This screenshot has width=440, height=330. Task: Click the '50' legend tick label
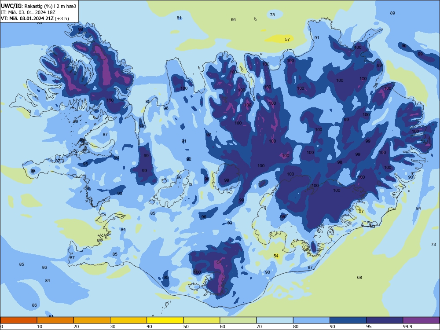186,326
